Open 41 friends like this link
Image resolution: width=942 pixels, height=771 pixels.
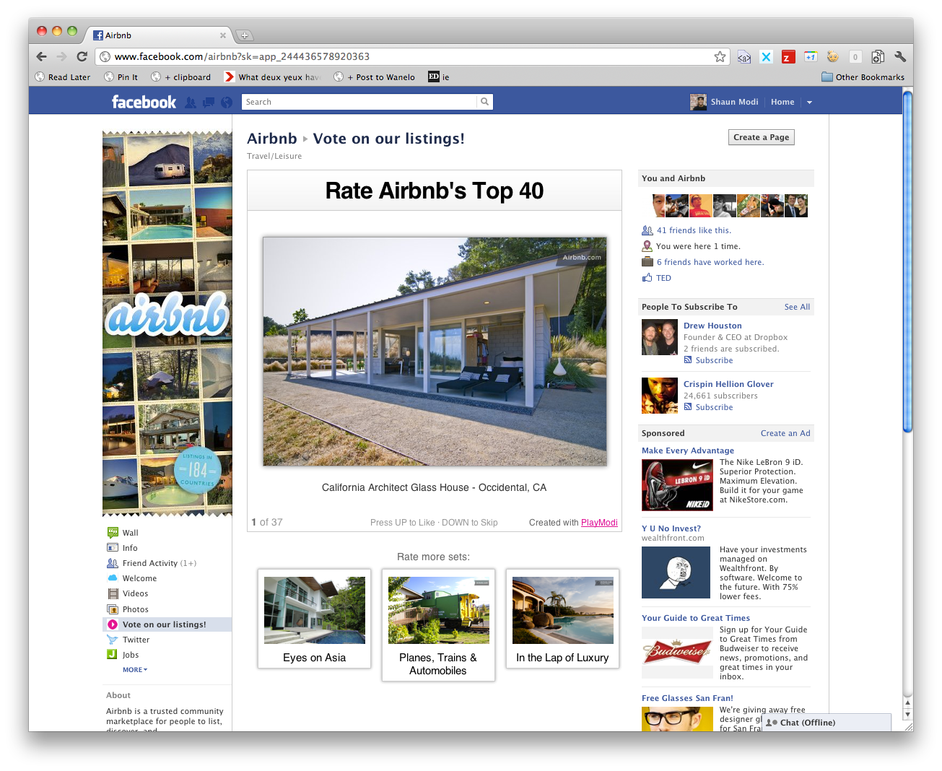tap(694, 230)
